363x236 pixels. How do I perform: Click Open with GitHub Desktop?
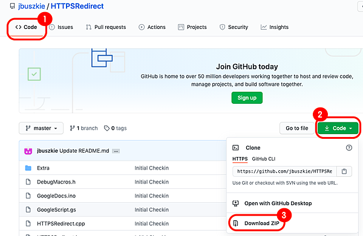point(278,203)
